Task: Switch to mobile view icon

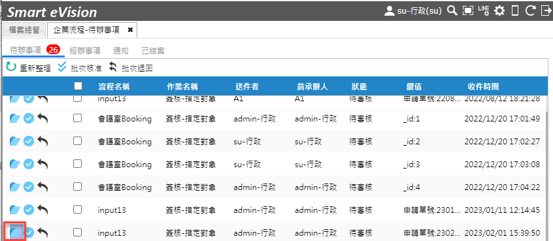Action: coord(515,11)
